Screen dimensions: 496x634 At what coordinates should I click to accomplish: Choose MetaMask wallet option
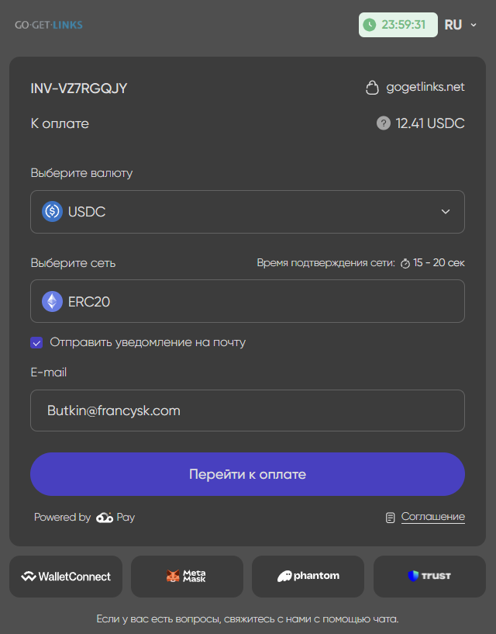(x=187, y=577)
